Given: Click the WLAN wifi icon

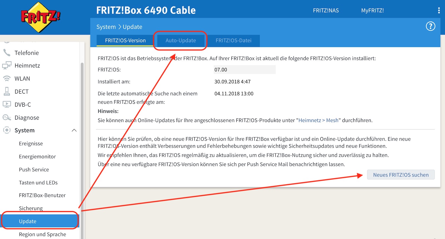Looking at the screenshot, I should (x=7, y=79).
